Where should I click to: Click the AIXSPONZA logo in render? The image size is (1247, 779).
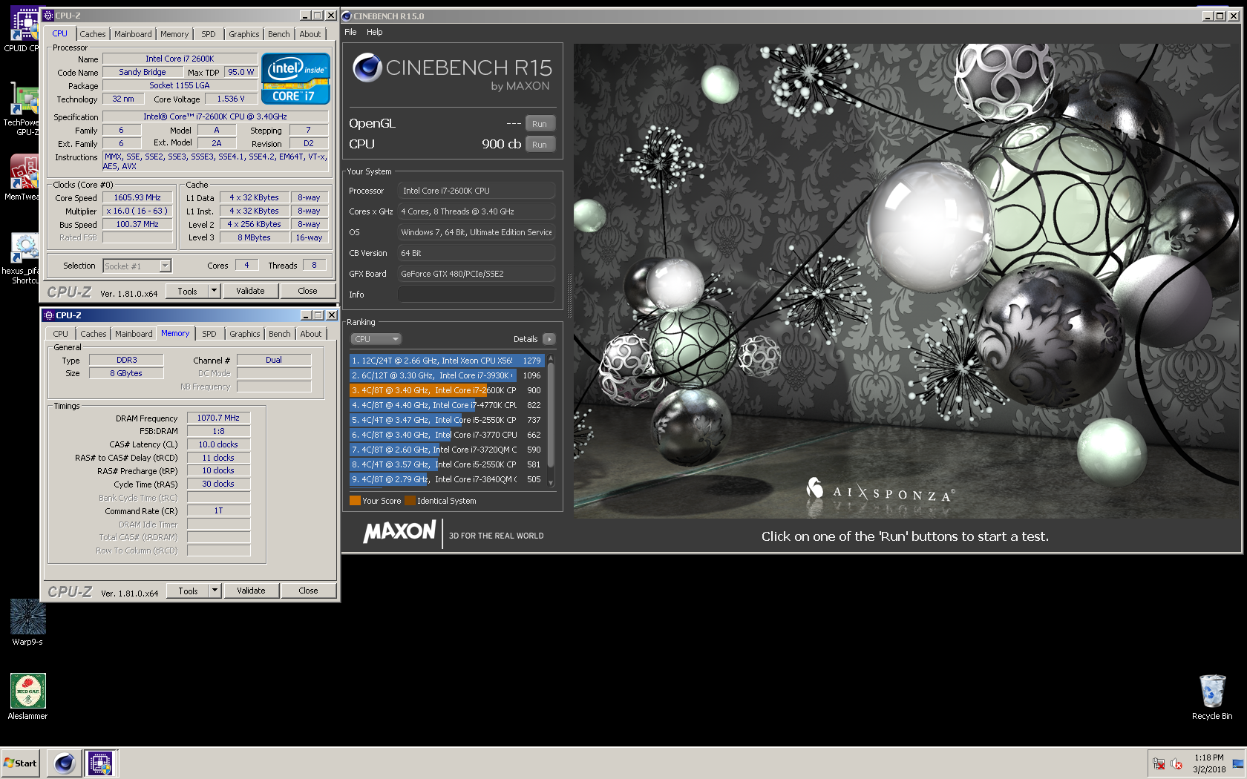pyautogui.click(x=880, y=490)
